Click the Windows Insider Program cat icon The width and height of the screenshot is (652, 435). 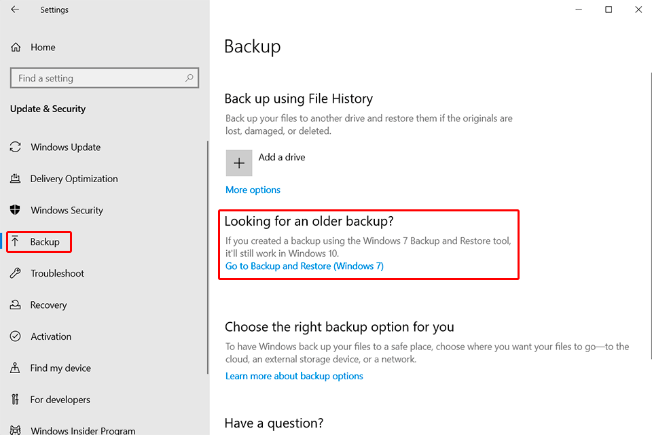(16, 430)
